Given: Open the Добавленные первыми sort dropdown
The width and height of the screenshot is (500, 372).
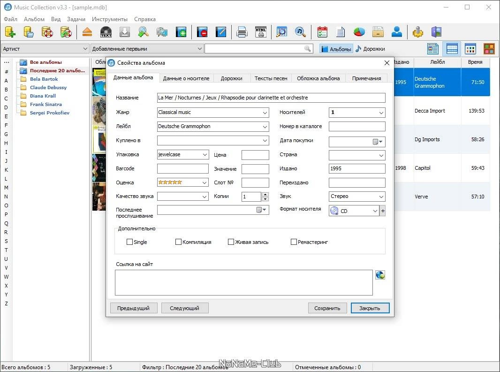Looking at the screenshot, I should click(200, 49).
